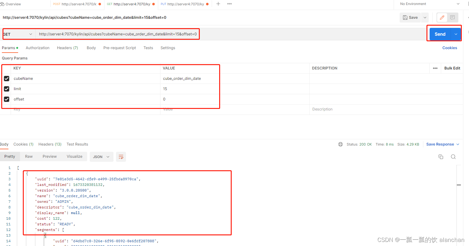The height and width of the screenshot is (246, 469).
Task: Open the No Environment selector
Action: 430,4
